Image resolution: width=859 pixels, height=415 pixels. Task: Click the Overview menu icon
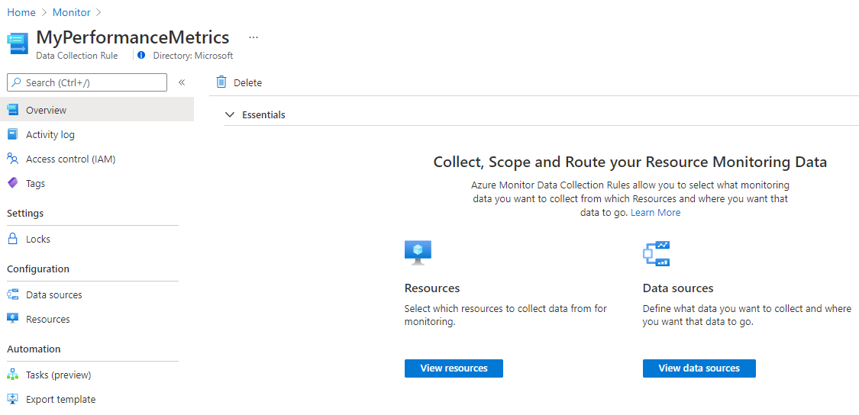point(13,110)
